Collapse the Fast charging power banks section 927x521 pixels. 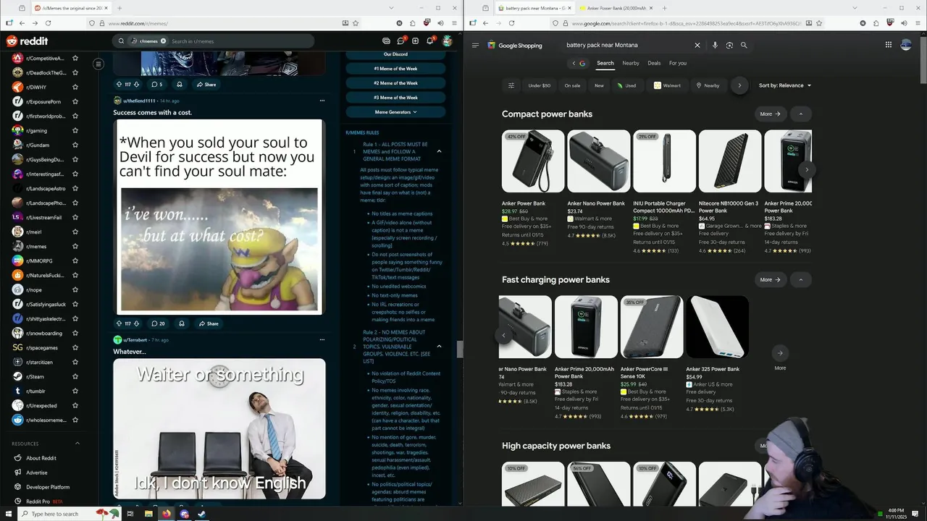click(x=800, y=279)
